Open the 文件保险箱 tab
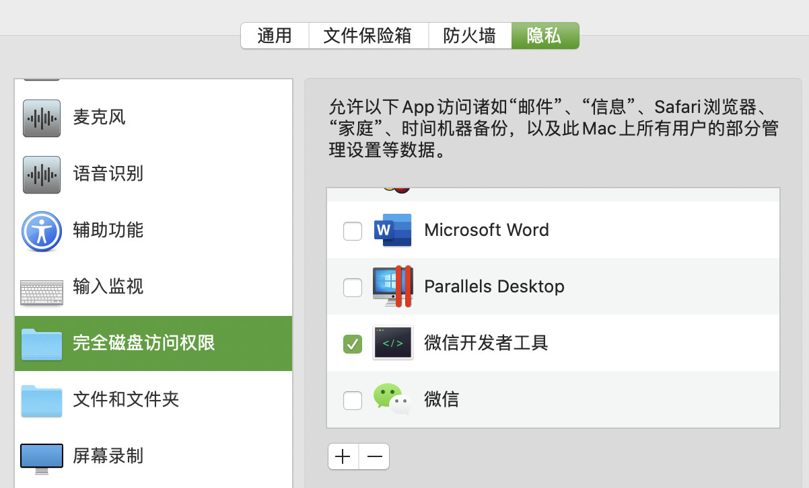 [368, 36]
